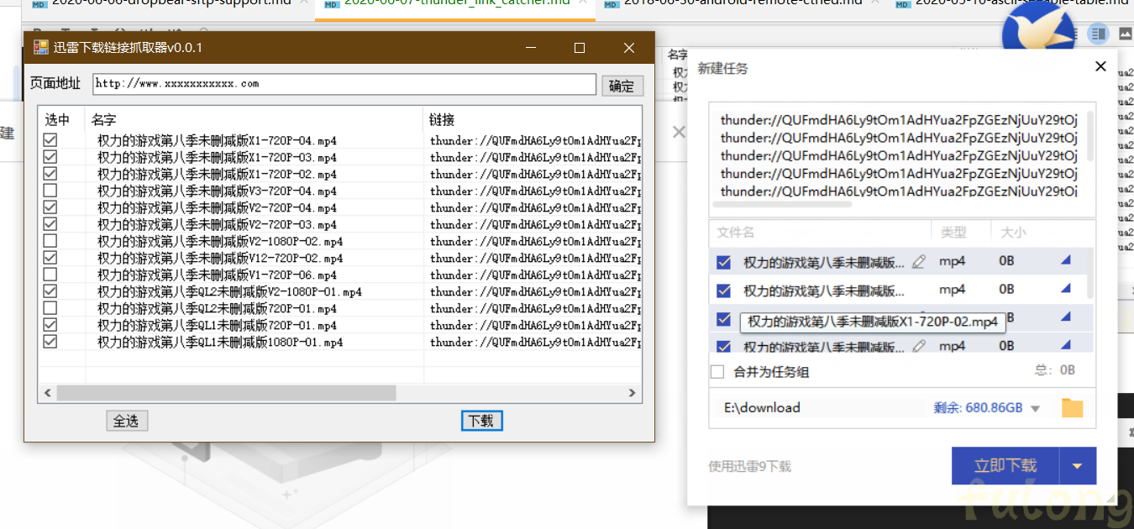Open the download path dropdown arrow
The image size is (1134, 529).
(x=1035, y=409)
